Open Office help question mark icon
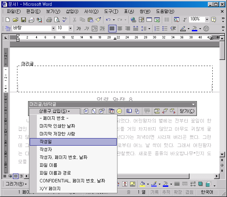This screenshot has height=197, width=227. pos(214,19)
